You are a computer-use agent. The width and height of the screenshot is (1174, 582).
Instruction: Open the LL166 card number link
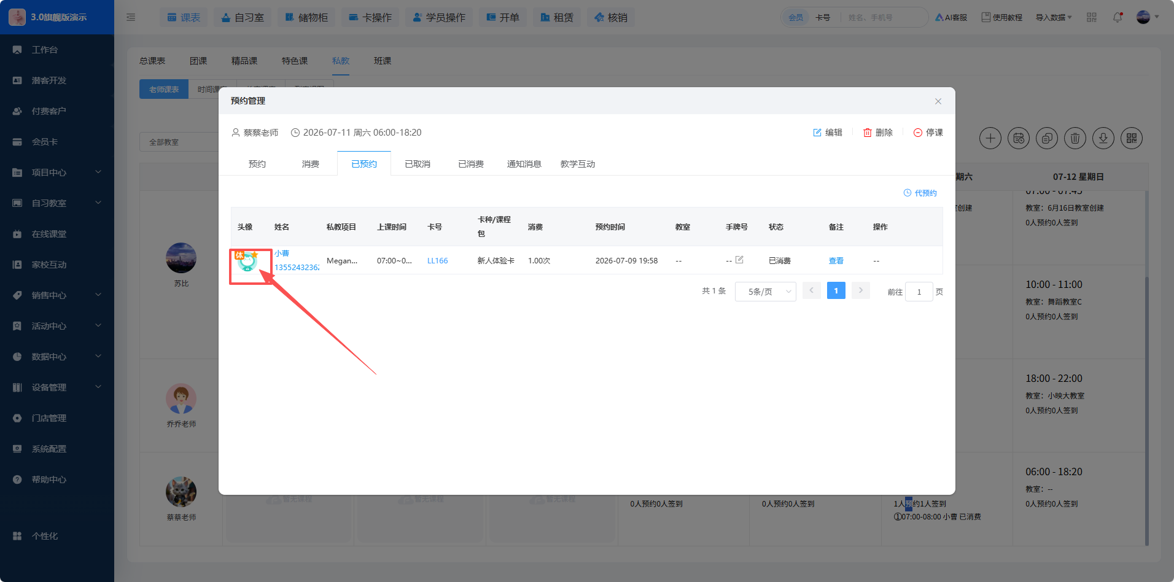click(x=437, y=260)
